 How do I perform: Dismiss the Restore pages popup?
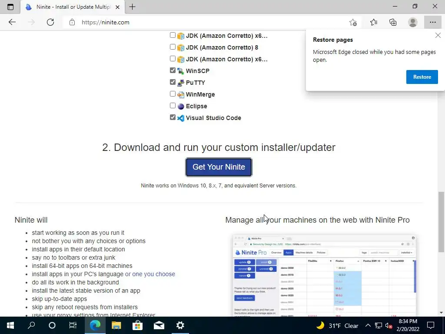point(438,36)
